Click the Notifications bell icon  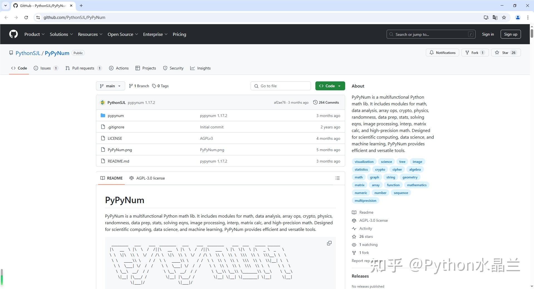pyautogui.click(x=432, y=53)
